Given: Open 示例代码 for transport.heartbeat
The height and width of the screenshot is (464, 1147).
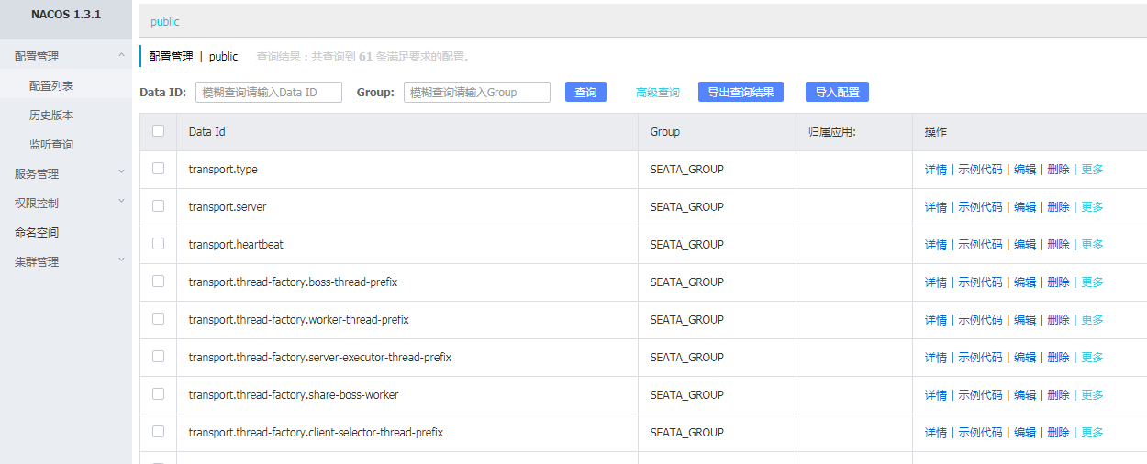Looking at the screenshot, I should click(x=980, y=245).
